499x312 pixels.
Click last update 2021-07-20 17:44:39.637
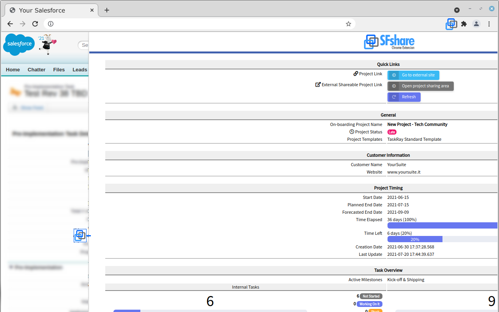411,254
